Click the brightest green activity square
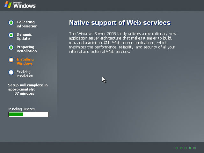 (190, 148)
